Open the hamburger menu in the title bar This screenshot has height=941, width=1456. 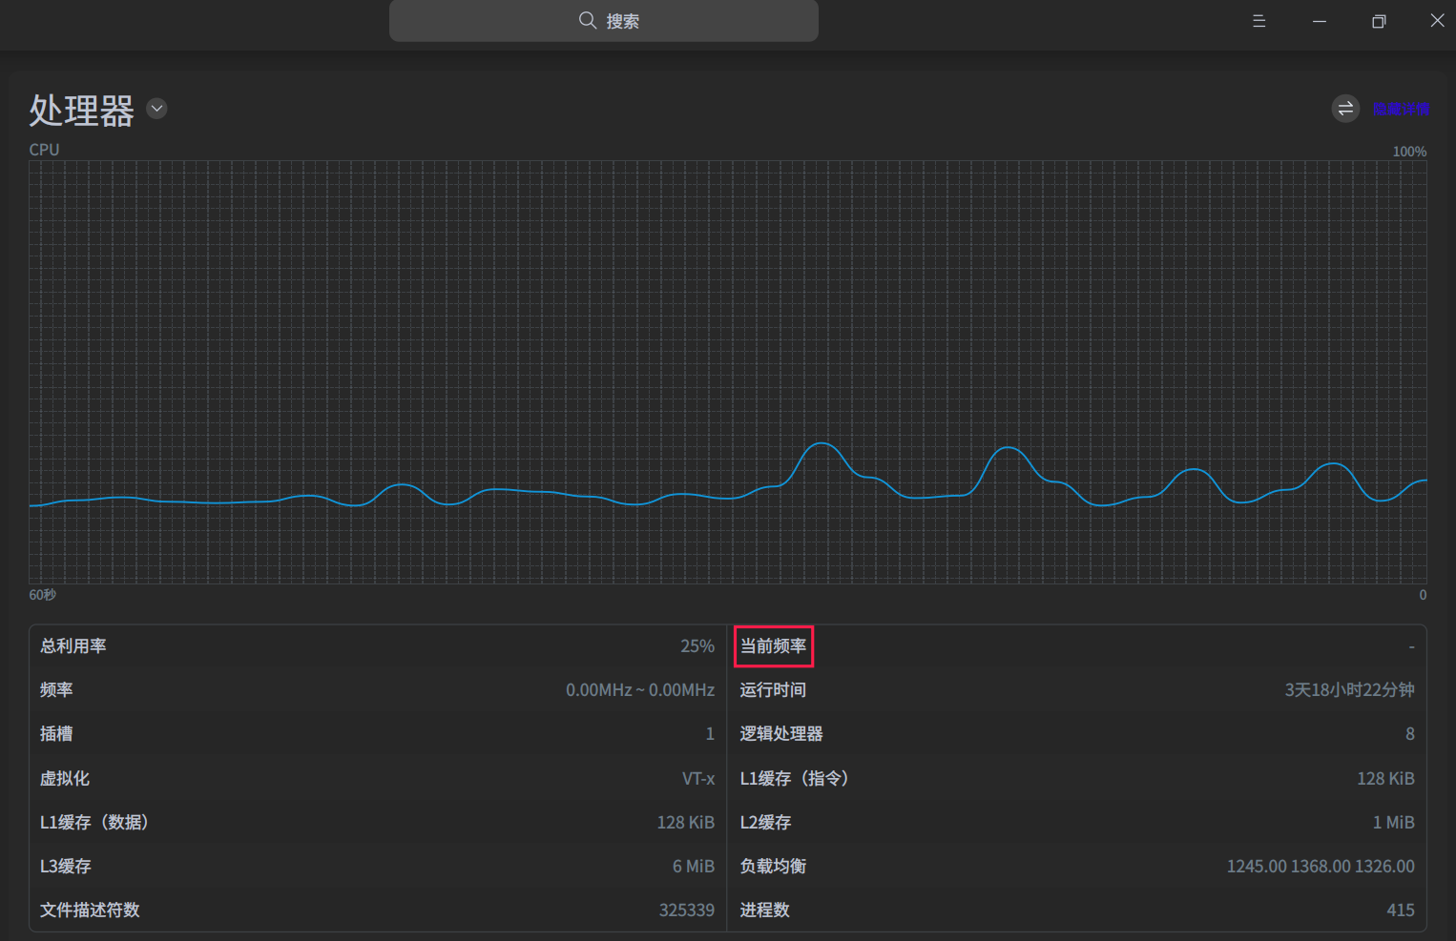click(x=1259, y=21)
